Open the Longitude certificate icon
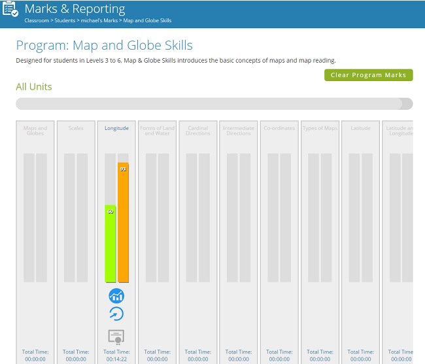 coord(116,337)
